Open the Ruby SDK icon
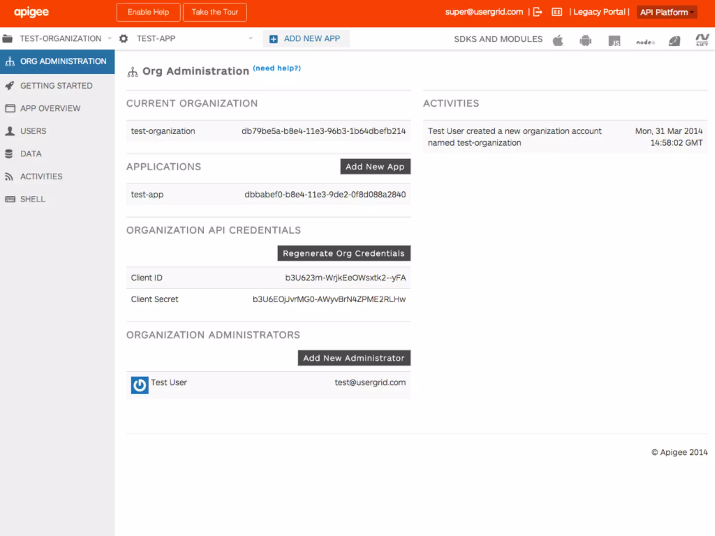Image resolution: width=715 pixels, height=536 pixels. point(674,41)
